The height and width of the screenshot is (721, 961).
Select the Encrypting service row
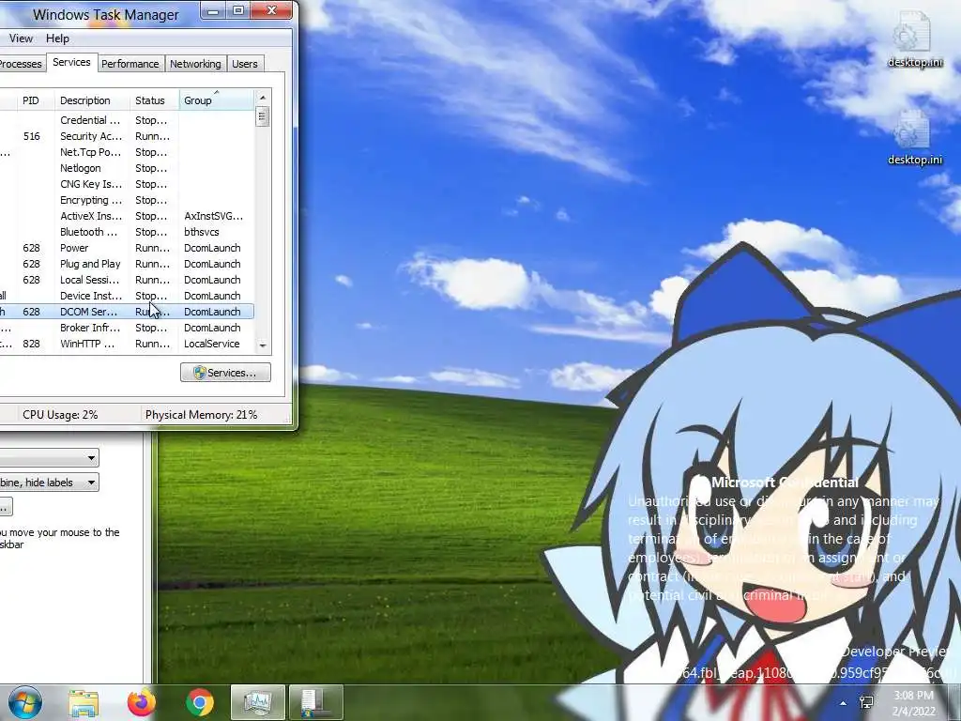pos(127,200)
